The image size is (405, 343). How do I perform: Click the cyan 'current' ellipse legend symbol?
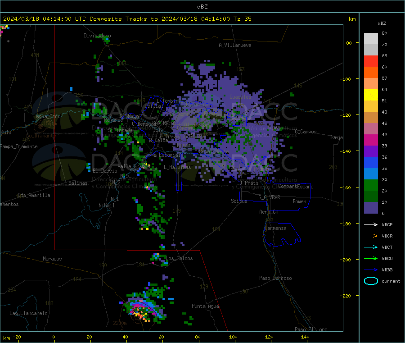pos(371,281)
